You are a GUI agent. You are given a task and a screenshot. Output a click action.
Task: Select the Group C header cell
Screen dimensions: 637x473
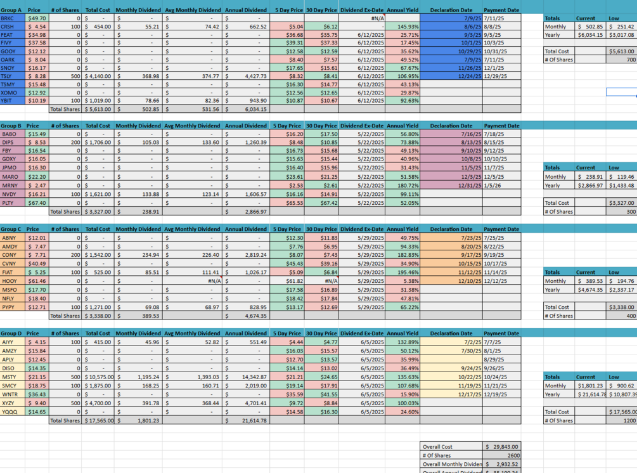13,229
